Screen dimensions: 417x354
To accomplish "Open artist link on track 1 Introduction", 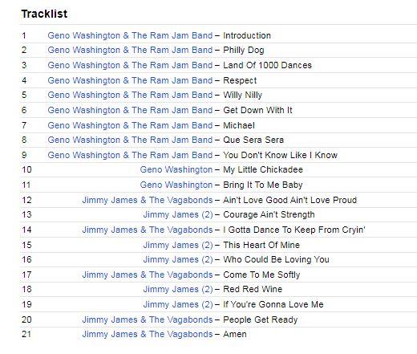I will pyautogui.click(x=130, y=35).
